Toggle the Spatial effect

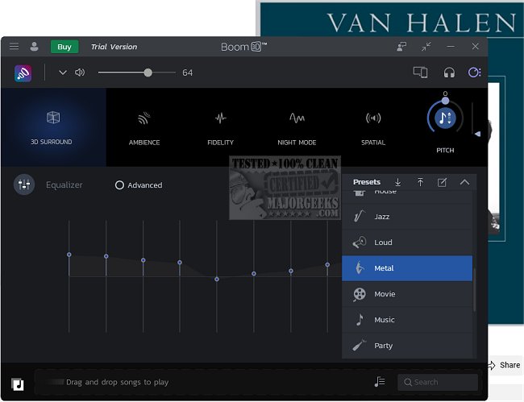click(373, 129)
